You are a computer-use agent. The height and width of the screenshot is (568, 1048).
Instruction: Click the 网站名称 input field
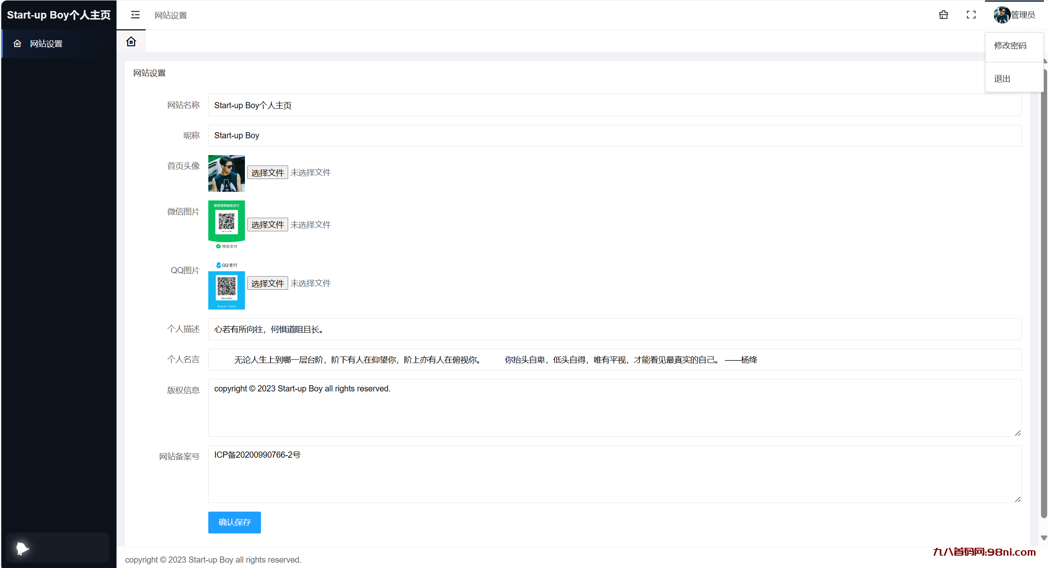coord(614,105)
